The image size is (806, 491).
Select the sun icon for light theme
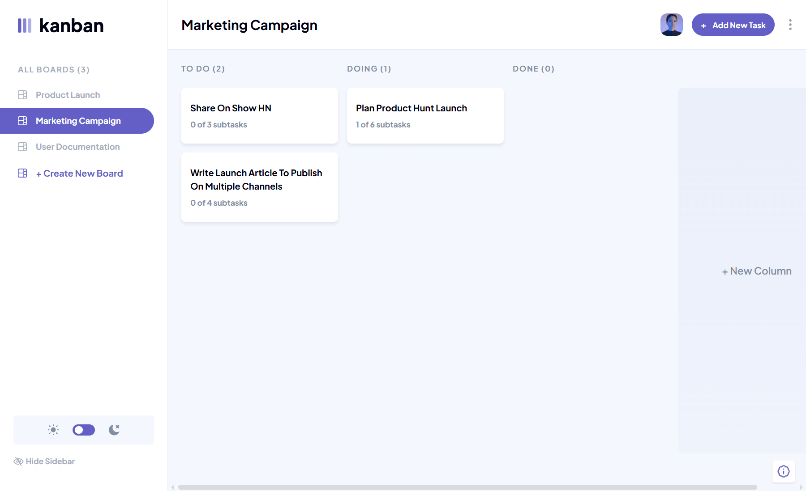[x=53, y=430]
